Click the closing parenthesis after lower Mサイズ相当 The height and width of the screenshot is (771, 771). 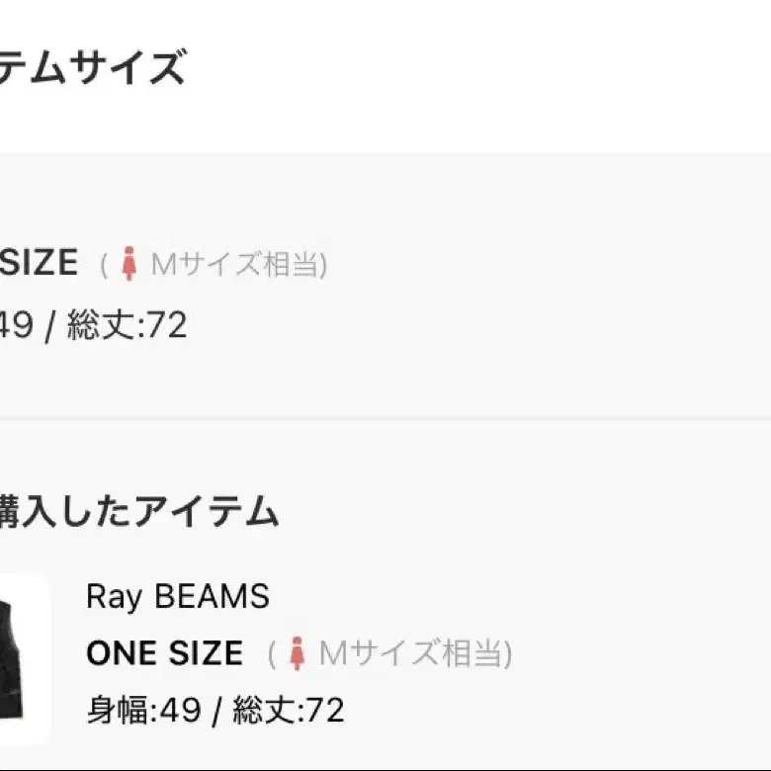508,654
